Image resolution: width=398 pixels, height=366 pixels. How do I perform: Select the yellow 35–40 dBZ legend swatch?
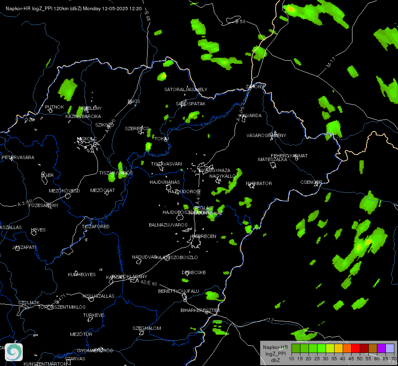(339, 349)
